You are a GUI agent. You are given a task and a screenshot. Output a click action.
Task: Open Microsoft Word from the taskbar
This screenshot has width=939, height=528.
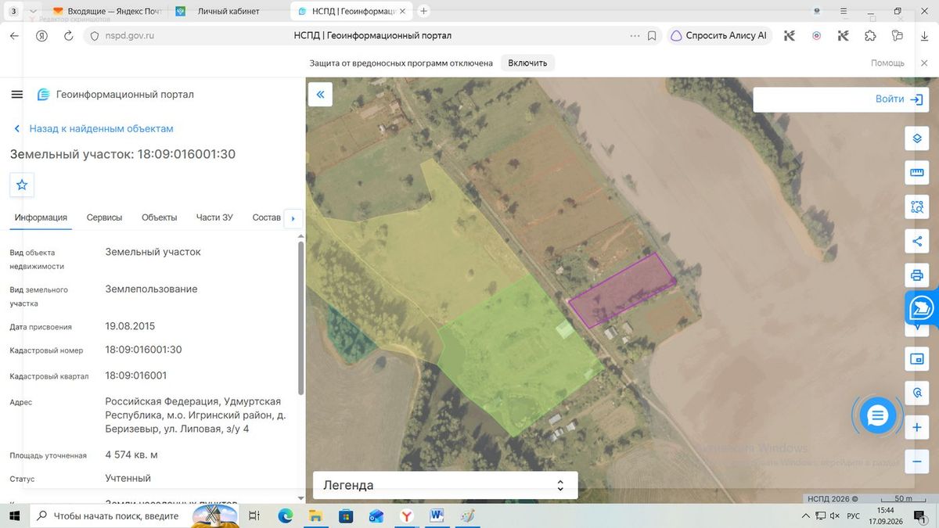coord(437,516)
